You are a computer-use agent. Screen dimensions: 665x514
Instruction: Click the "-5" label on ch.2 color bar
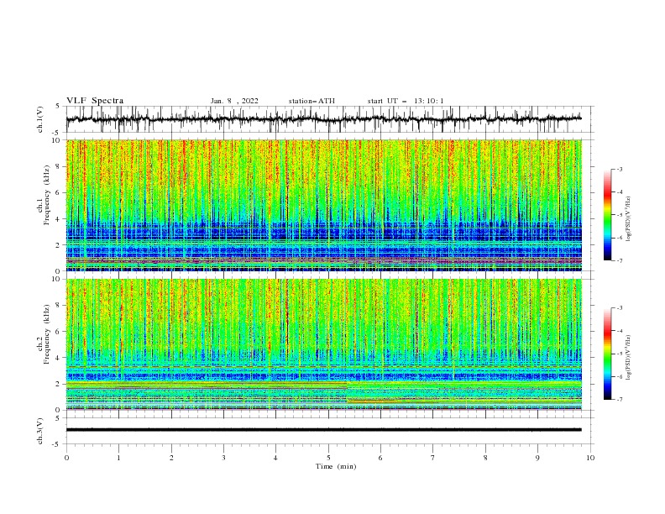tap(619, 354)
